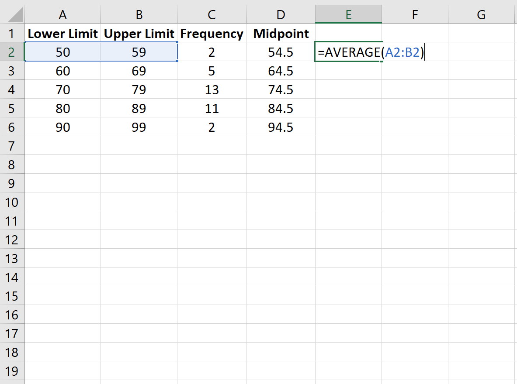Select row header 6
Viewport: 517px width, 384px height.
tap(12, 127)
